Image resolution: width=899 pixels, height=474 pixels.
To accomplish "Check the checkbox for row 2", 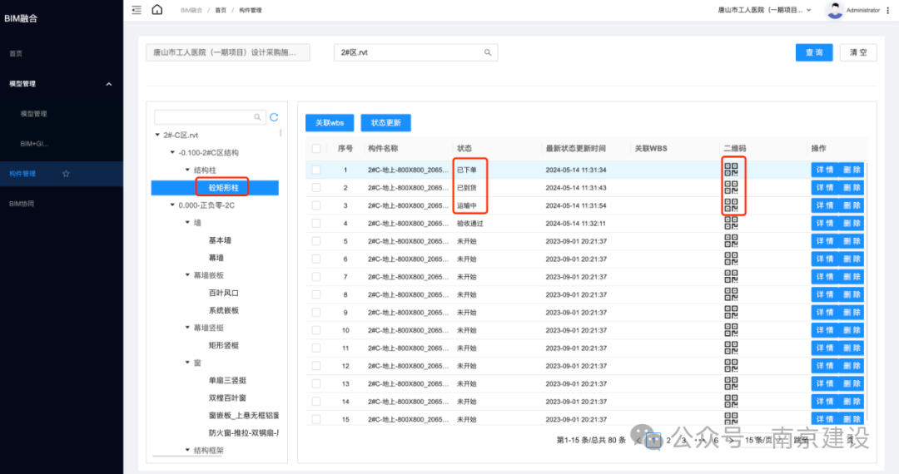I will click(x=316, y=188).
